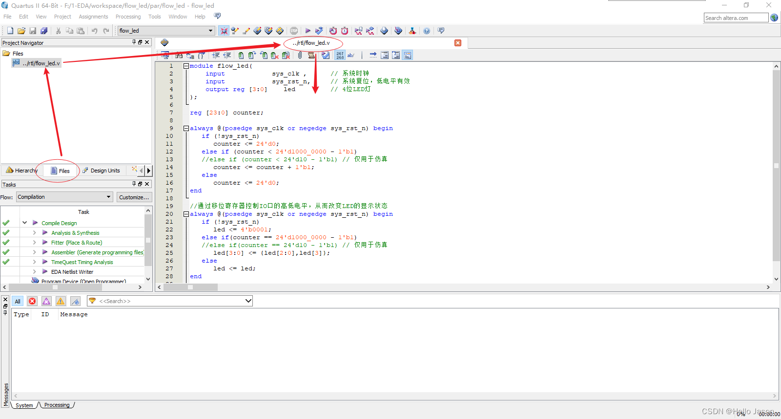This screenshot has width=781, height=419.
Task: Select the Processing messages tab
Action: [x=57, y=405]
